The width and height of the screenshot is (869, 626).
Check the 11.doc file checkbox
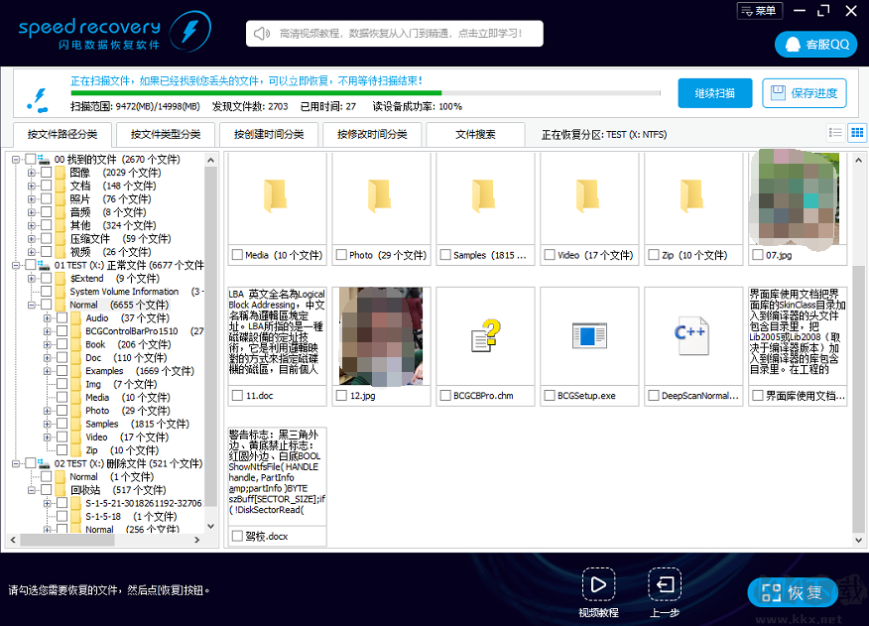237,395
